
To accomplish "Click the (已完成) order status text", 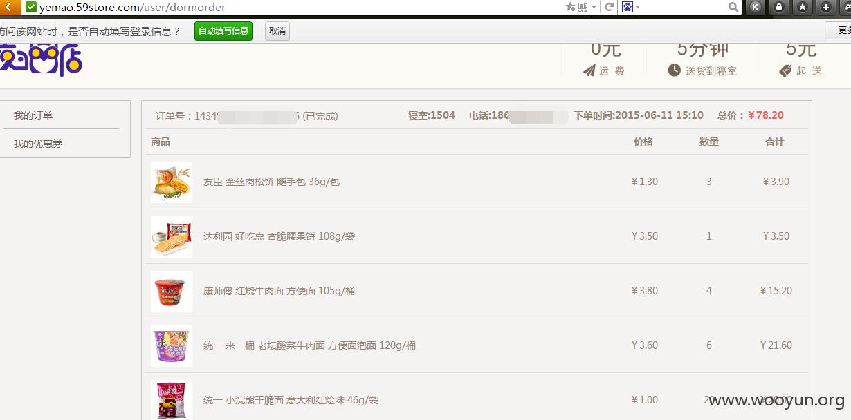I will 320,116.
